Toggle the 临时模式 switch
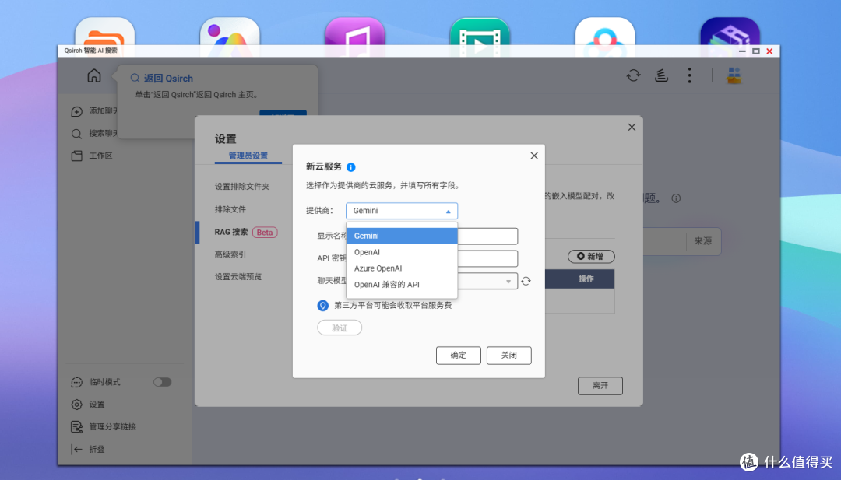841x480 pixels. (162, 382)
